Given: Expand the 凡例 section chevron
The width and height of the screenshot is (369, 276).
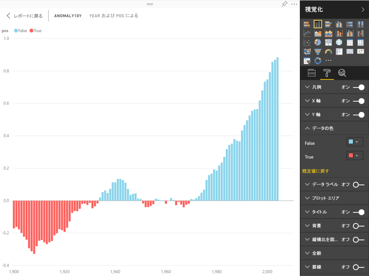Looking at the screenshot, I should (307, 87).
